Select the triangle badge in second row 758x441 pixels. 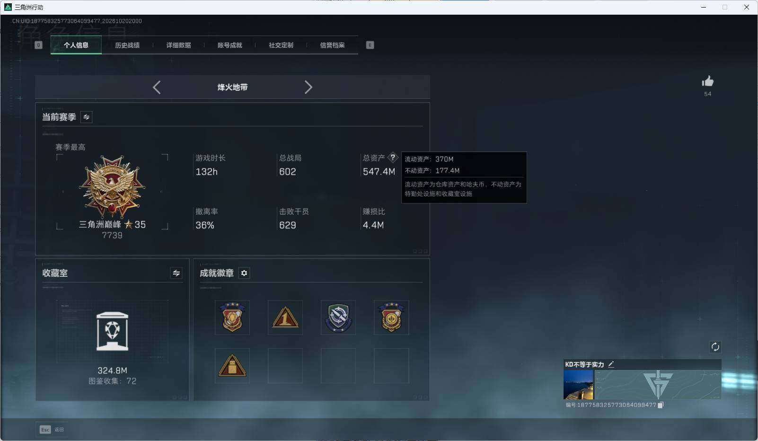point(232,366)
